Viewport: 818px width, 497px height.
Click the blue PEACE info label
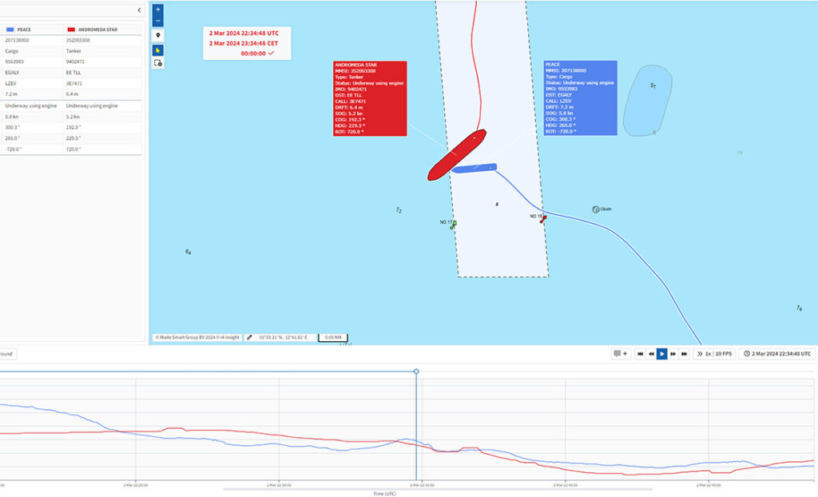click(x=580, y=98)
